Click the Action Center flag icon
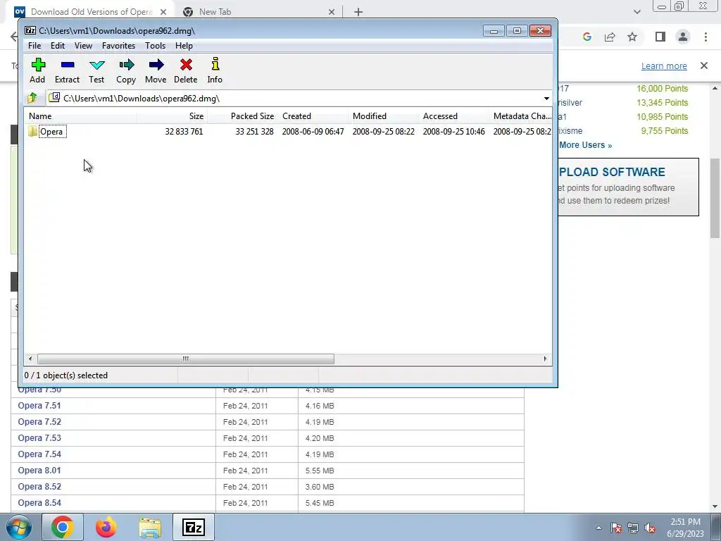This screenshot has width=721, height=541. tap(616, 528)
